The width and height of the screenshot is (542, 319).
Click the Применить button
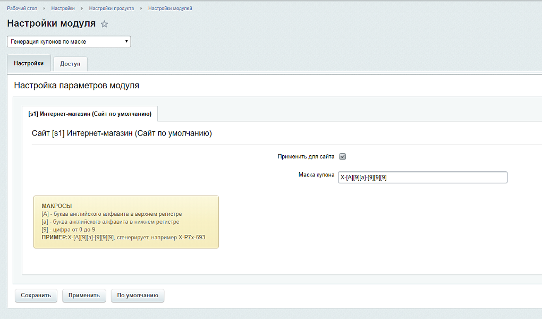coord(84,296)
